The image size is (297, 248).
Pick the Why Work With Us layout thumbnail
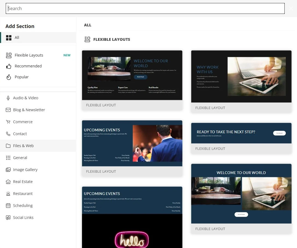pos(241,76)
